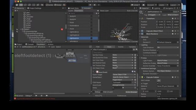
Task: Toggle the rightlowkick parameter checkbox
Action: (92, 38)
